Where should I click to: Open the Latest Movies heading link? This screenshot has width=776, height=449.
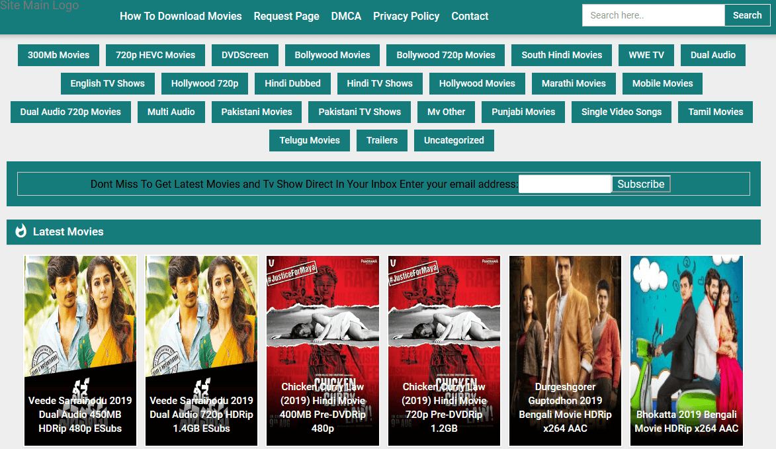pyautogui.click(x=68, y=231)
